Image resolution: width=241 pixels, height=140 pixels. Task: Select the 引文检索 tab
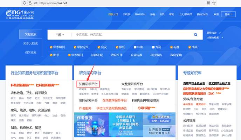30,52
